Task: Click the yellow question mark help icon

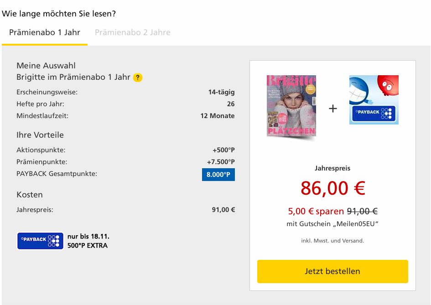Action: pos(138,78)
